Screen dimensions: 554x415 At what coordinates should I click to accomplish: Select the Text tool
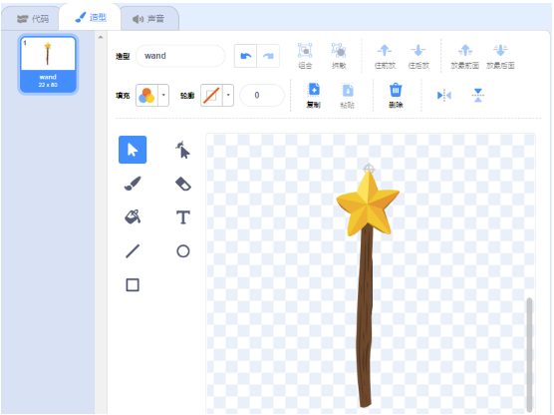pos(183,217)
